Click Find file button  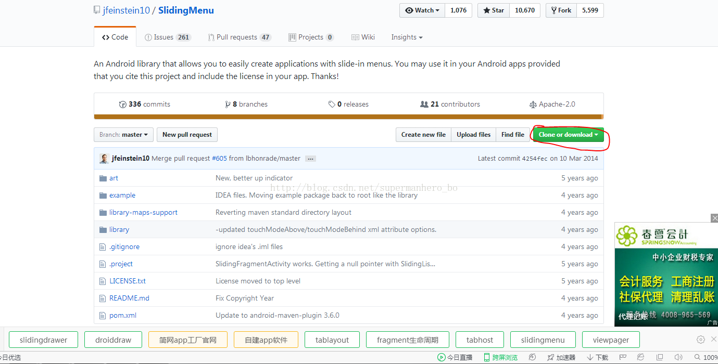point(513,135)
